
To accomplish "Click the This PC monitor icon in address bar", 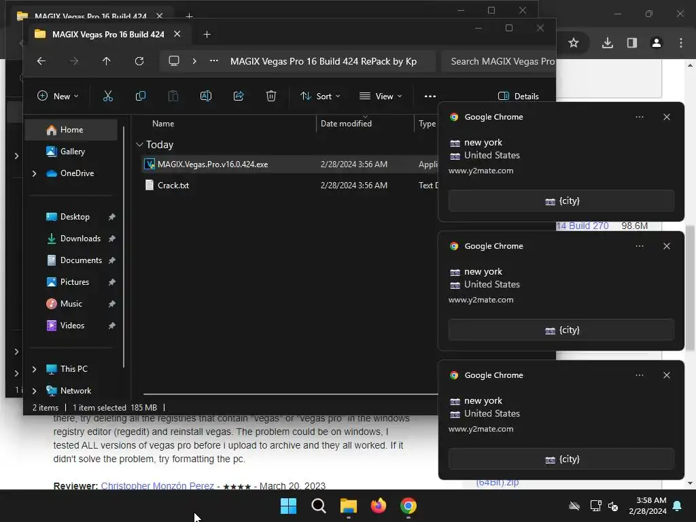I will click(174, 60).
